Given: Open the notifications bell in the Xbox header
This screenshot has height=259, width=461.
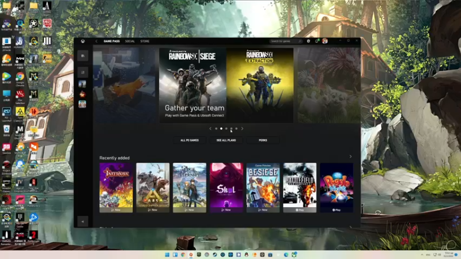Looking at the screenshot, I should (316, 41).
